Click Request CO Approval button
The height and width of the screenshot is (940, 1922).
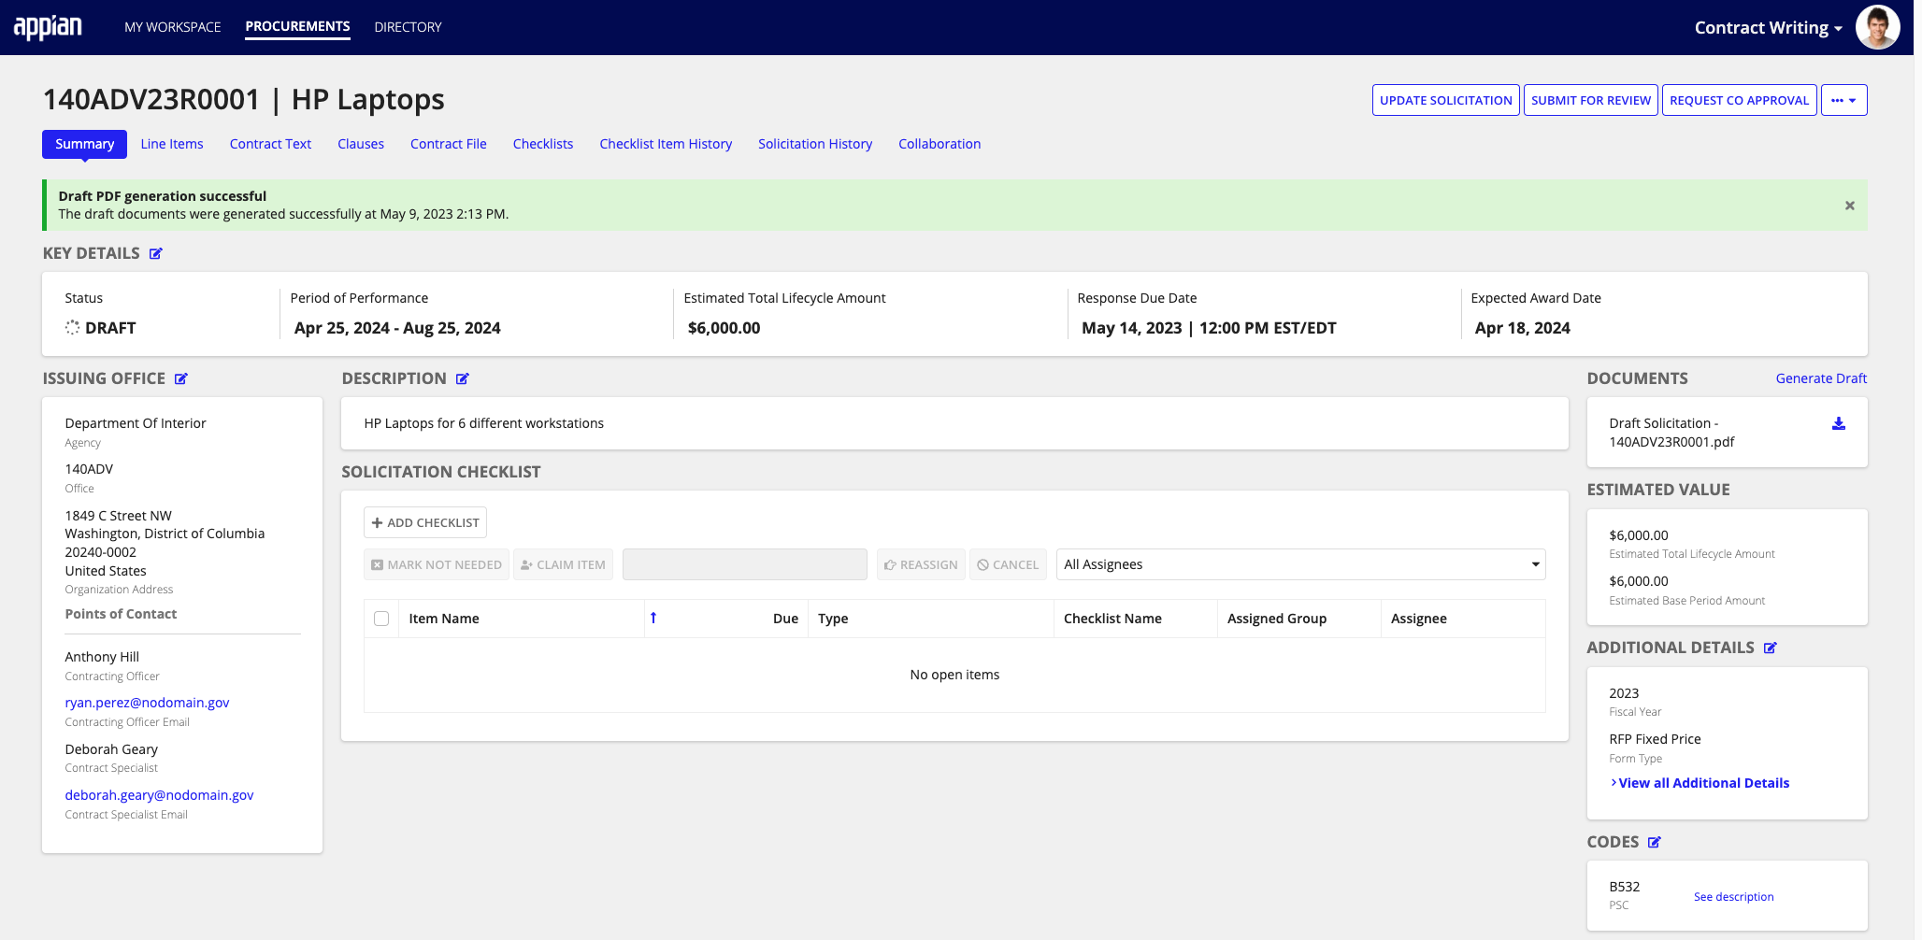[1739, 100]
